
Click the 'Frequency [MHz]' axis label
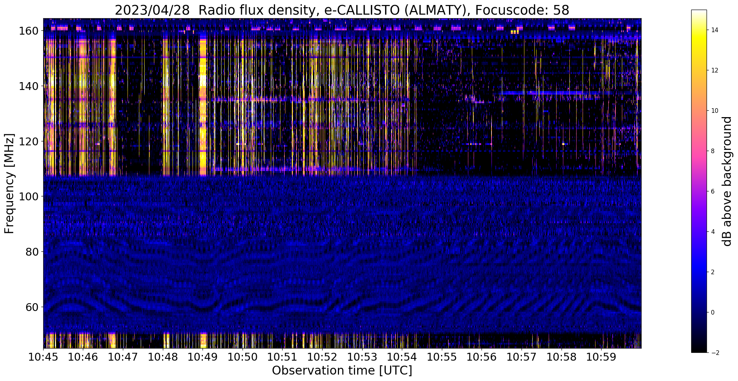tap(10, 184)
